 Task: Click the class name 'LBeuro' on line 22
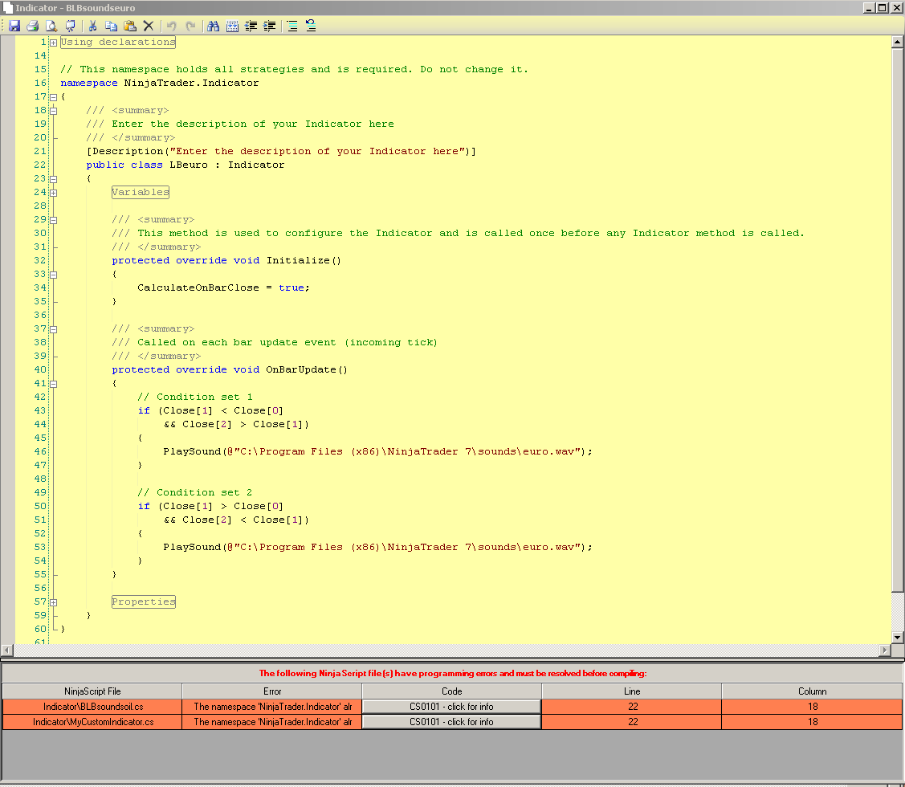pos(189,165)
